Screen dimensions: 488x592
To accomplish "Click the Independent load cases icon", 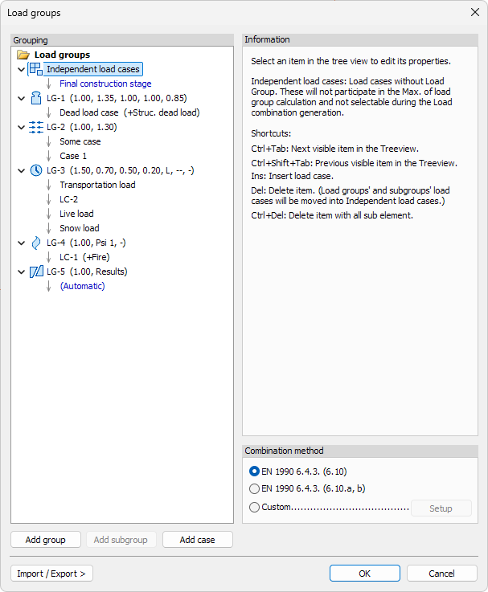I will point(35,69).
